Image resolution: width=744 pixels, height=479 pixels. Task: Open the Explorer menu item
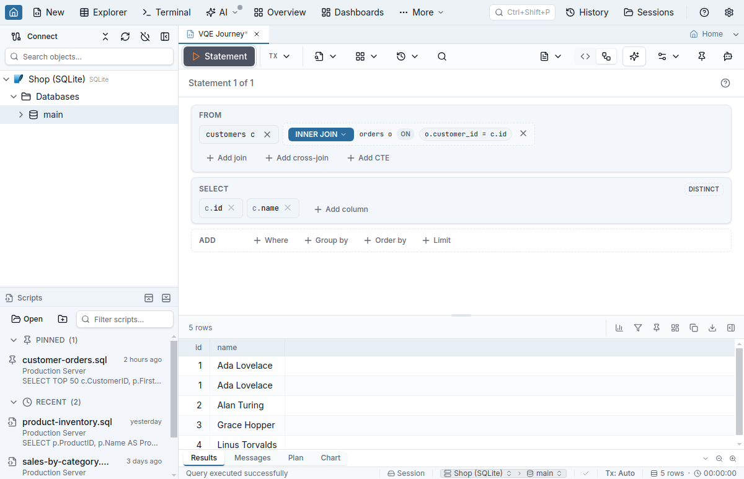pos(104,12)
